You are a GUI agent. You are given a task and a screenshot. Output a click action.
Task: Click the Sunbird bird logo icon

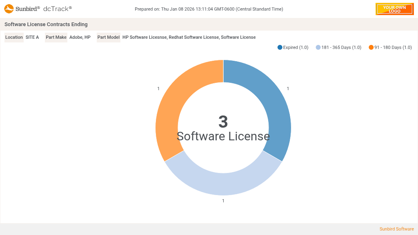9,9
